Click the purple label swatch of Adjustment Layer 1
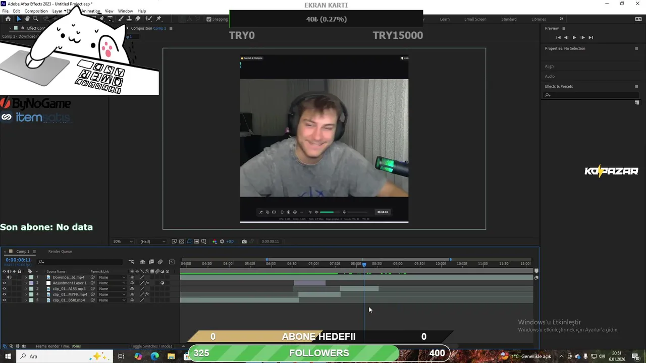 tap(31, 283)
